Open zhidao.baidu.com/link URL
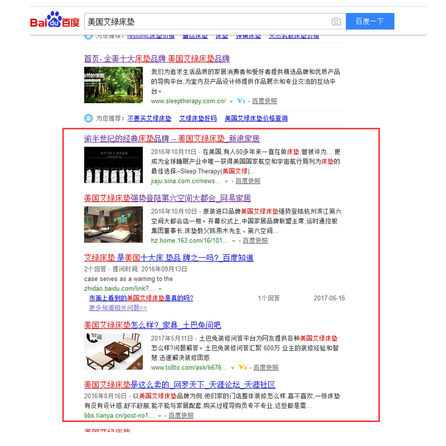 pyautogui.click(x=119, y=289)
